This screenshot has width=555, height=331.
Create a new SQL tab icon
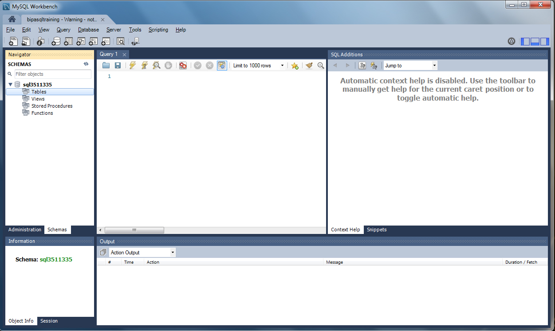(x=13, y=41)
